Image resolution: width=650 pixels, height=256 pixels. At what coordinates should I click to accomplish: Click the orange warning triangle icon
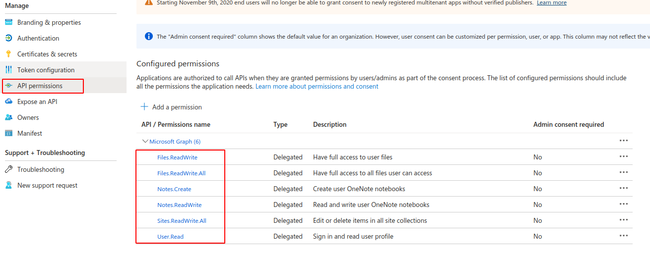point(149,2)
